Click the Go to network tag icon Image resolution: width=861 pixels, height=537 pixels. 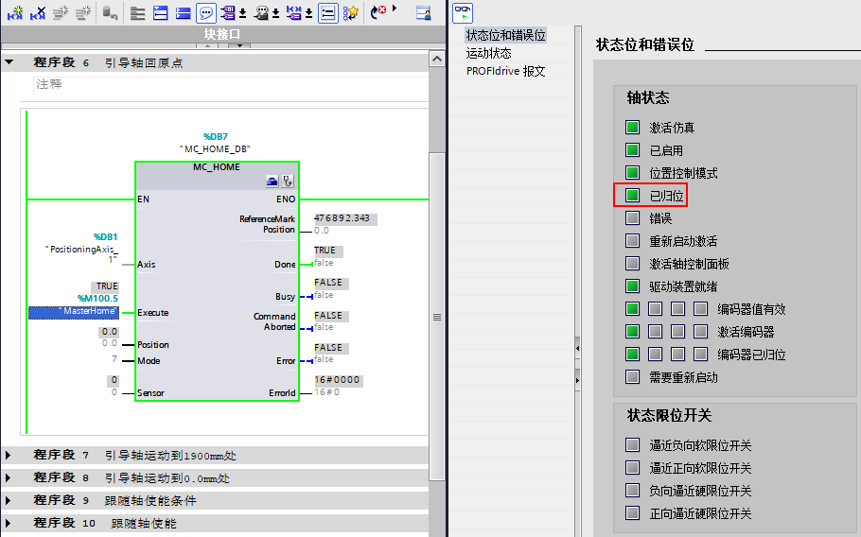coord(293,12)
